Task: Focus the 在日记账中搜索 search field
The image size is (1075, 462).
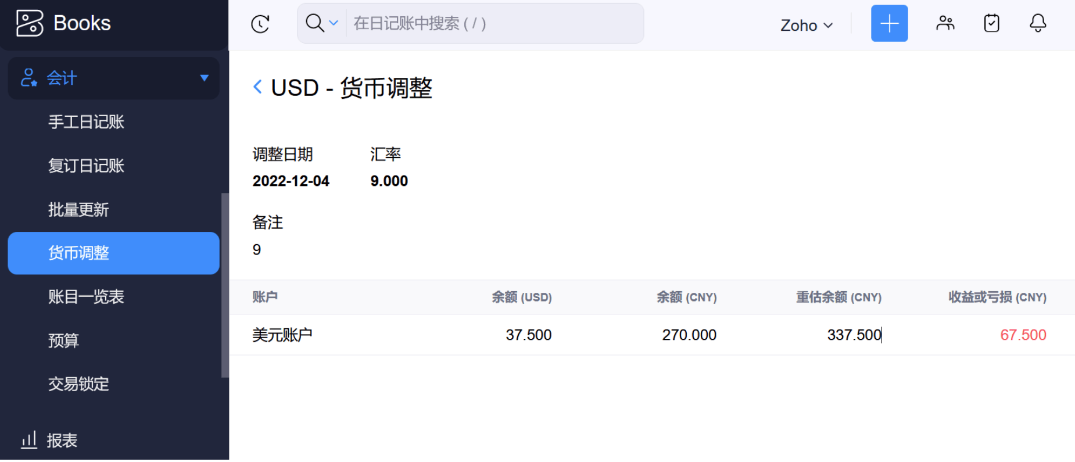Action: pyautogui.click(x=494, y=23)
